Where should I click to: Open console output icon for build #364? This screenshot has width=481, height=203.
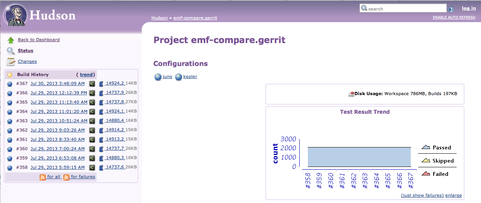tap(92, 111)
